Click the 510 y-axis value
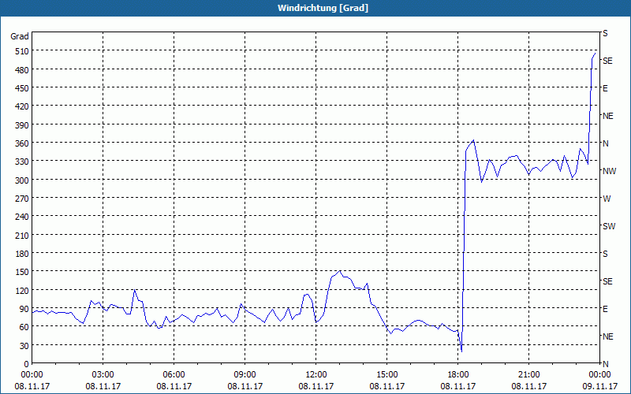The height and width of the screenshot is (394, 631). (22, 51)
